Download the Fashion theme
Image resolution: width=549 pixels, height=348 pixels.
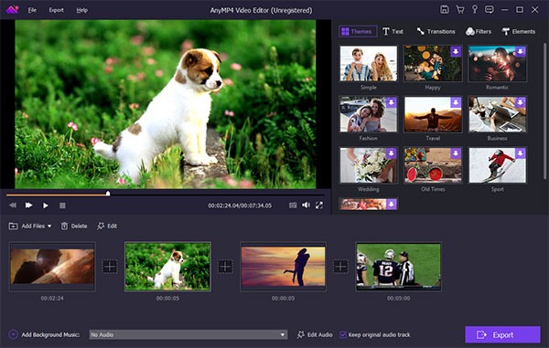[x=391, y=102]
